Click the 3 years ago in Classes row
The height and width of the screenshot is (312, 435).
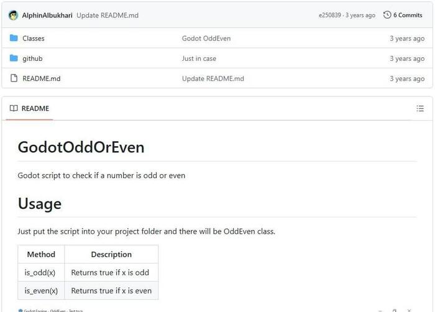coord(407,39)
